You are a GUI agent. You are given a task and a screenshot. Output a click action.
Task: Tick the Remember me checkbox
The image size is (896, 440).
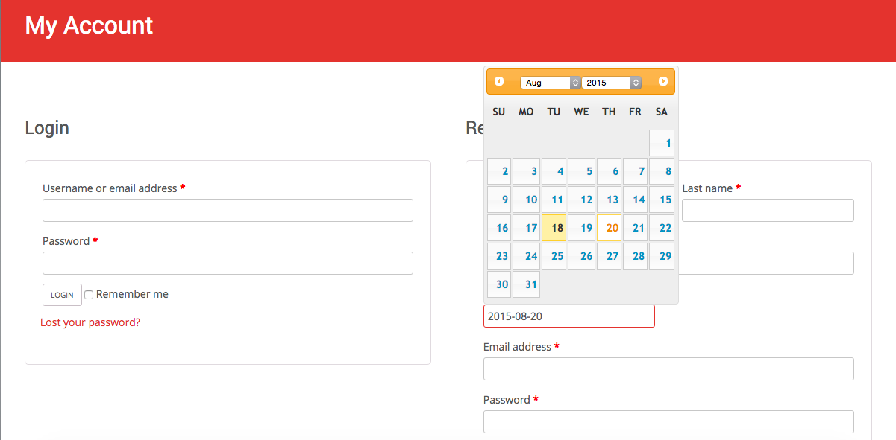89,295
